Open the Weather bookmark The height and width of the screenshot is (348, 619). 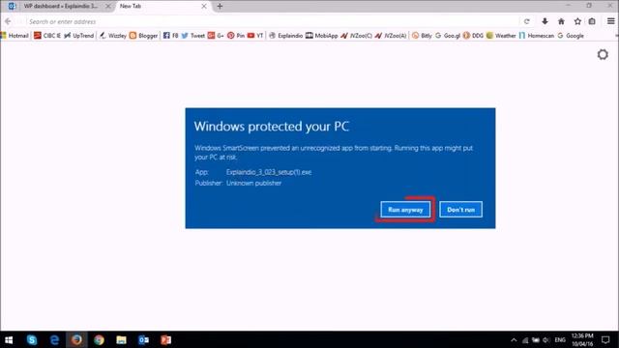[x=501, y=36]
